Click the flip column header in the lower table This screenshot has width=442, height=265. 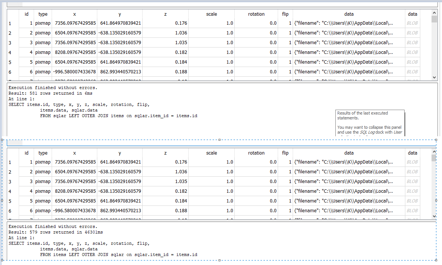285,153
